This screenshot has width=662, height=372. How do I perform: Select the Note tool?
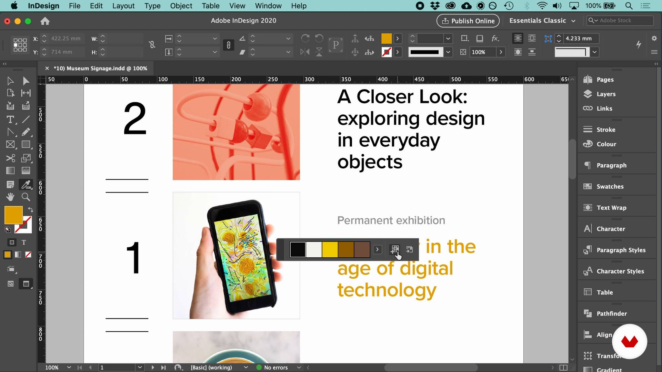[10, 185]
